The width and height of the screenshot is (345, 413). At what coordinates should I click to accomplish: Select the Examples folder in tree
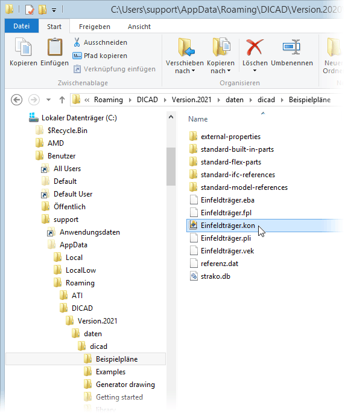coord(110,372)
